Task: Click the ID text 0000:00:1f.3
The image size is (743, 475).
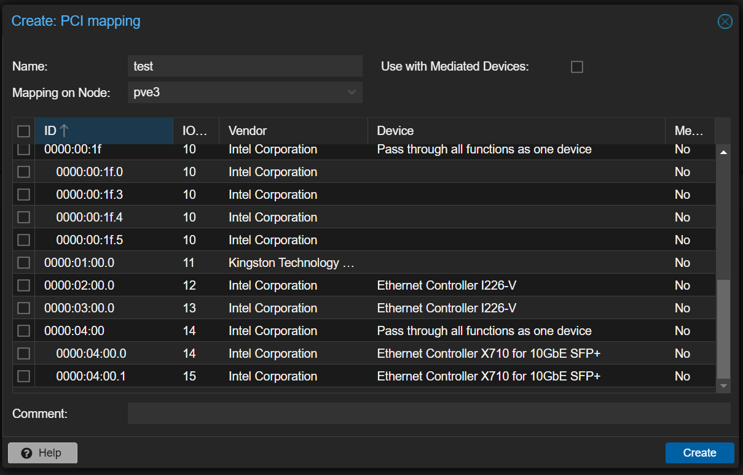Action: point(90,195)
